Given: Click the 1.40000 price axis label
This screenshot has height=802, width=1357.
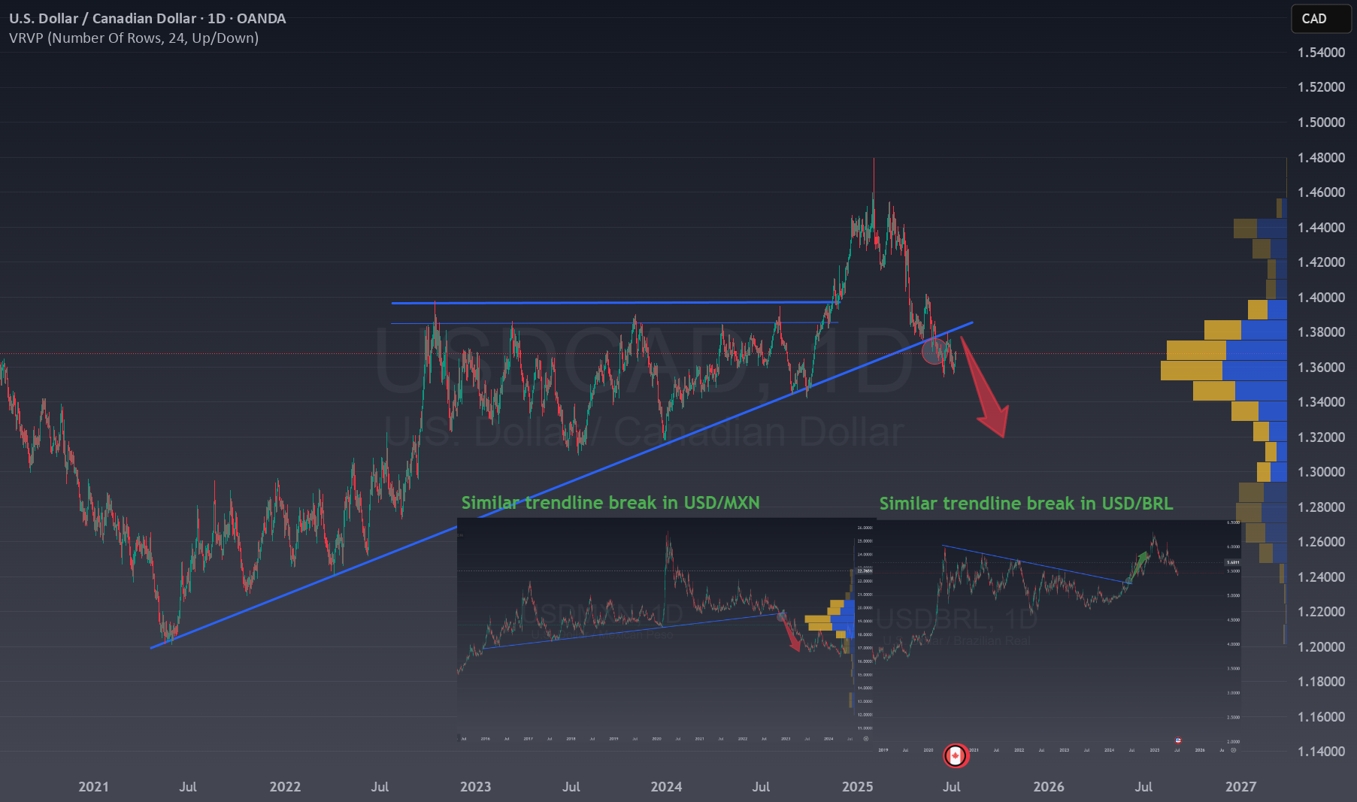Looking at the screenshot, I should [x=1321, y=298].
